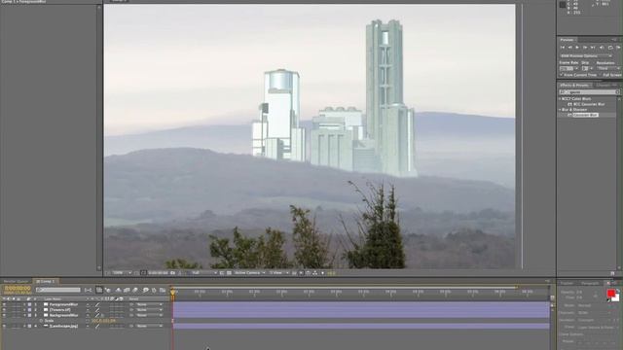Open the Tracker panel tab

(567, 283)
